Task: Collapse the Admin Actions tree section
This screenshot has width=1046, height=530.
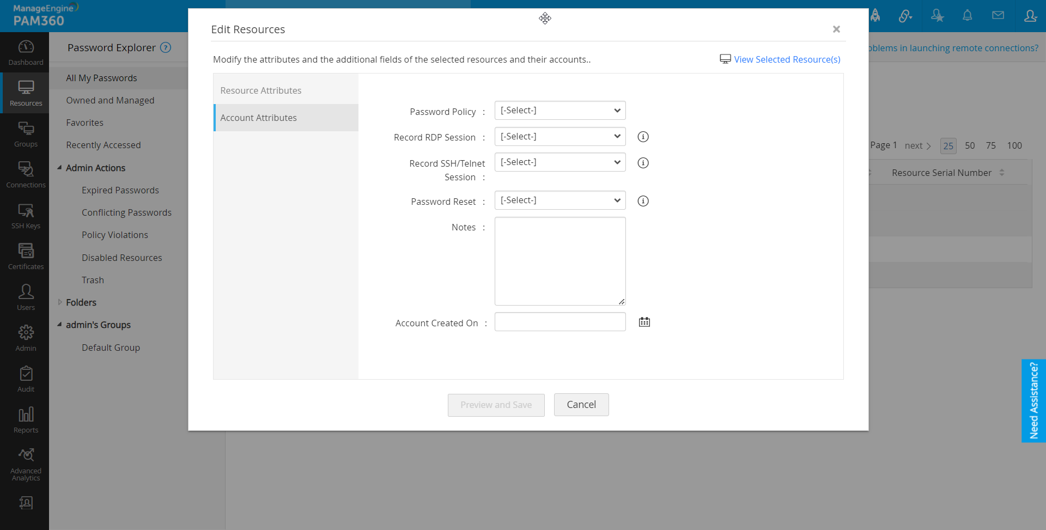Action: 59,168
